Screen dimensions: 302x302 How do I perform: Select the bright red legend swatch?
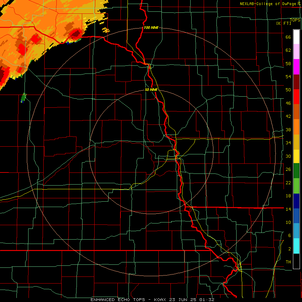(296, 97)
